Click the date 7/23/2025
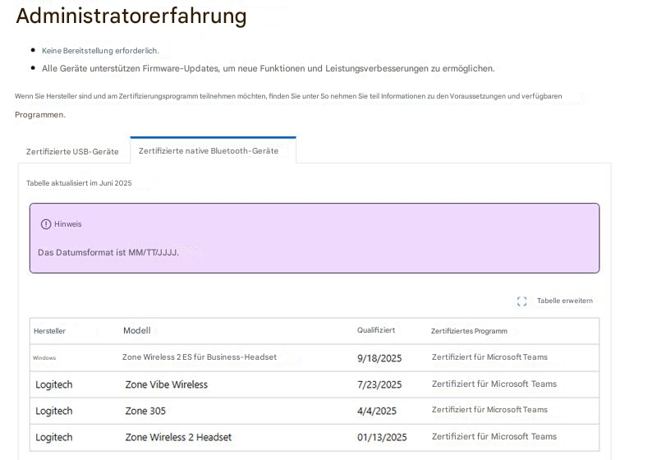The width and height of the screenshot is (657, 460). 379,384
